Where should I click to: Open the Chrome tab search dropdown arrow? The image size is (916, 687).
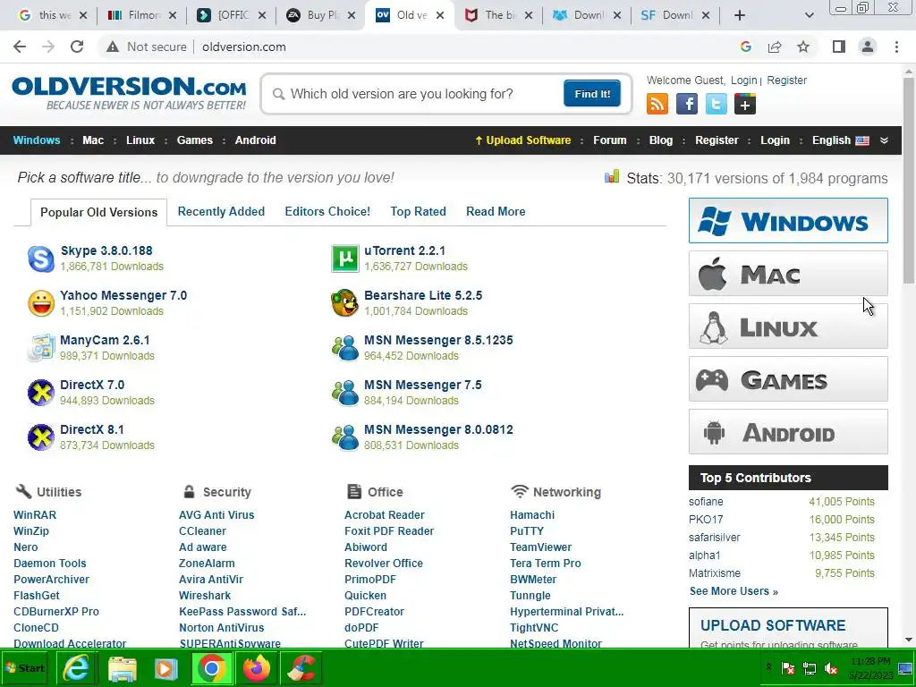[x=809, y=15]
